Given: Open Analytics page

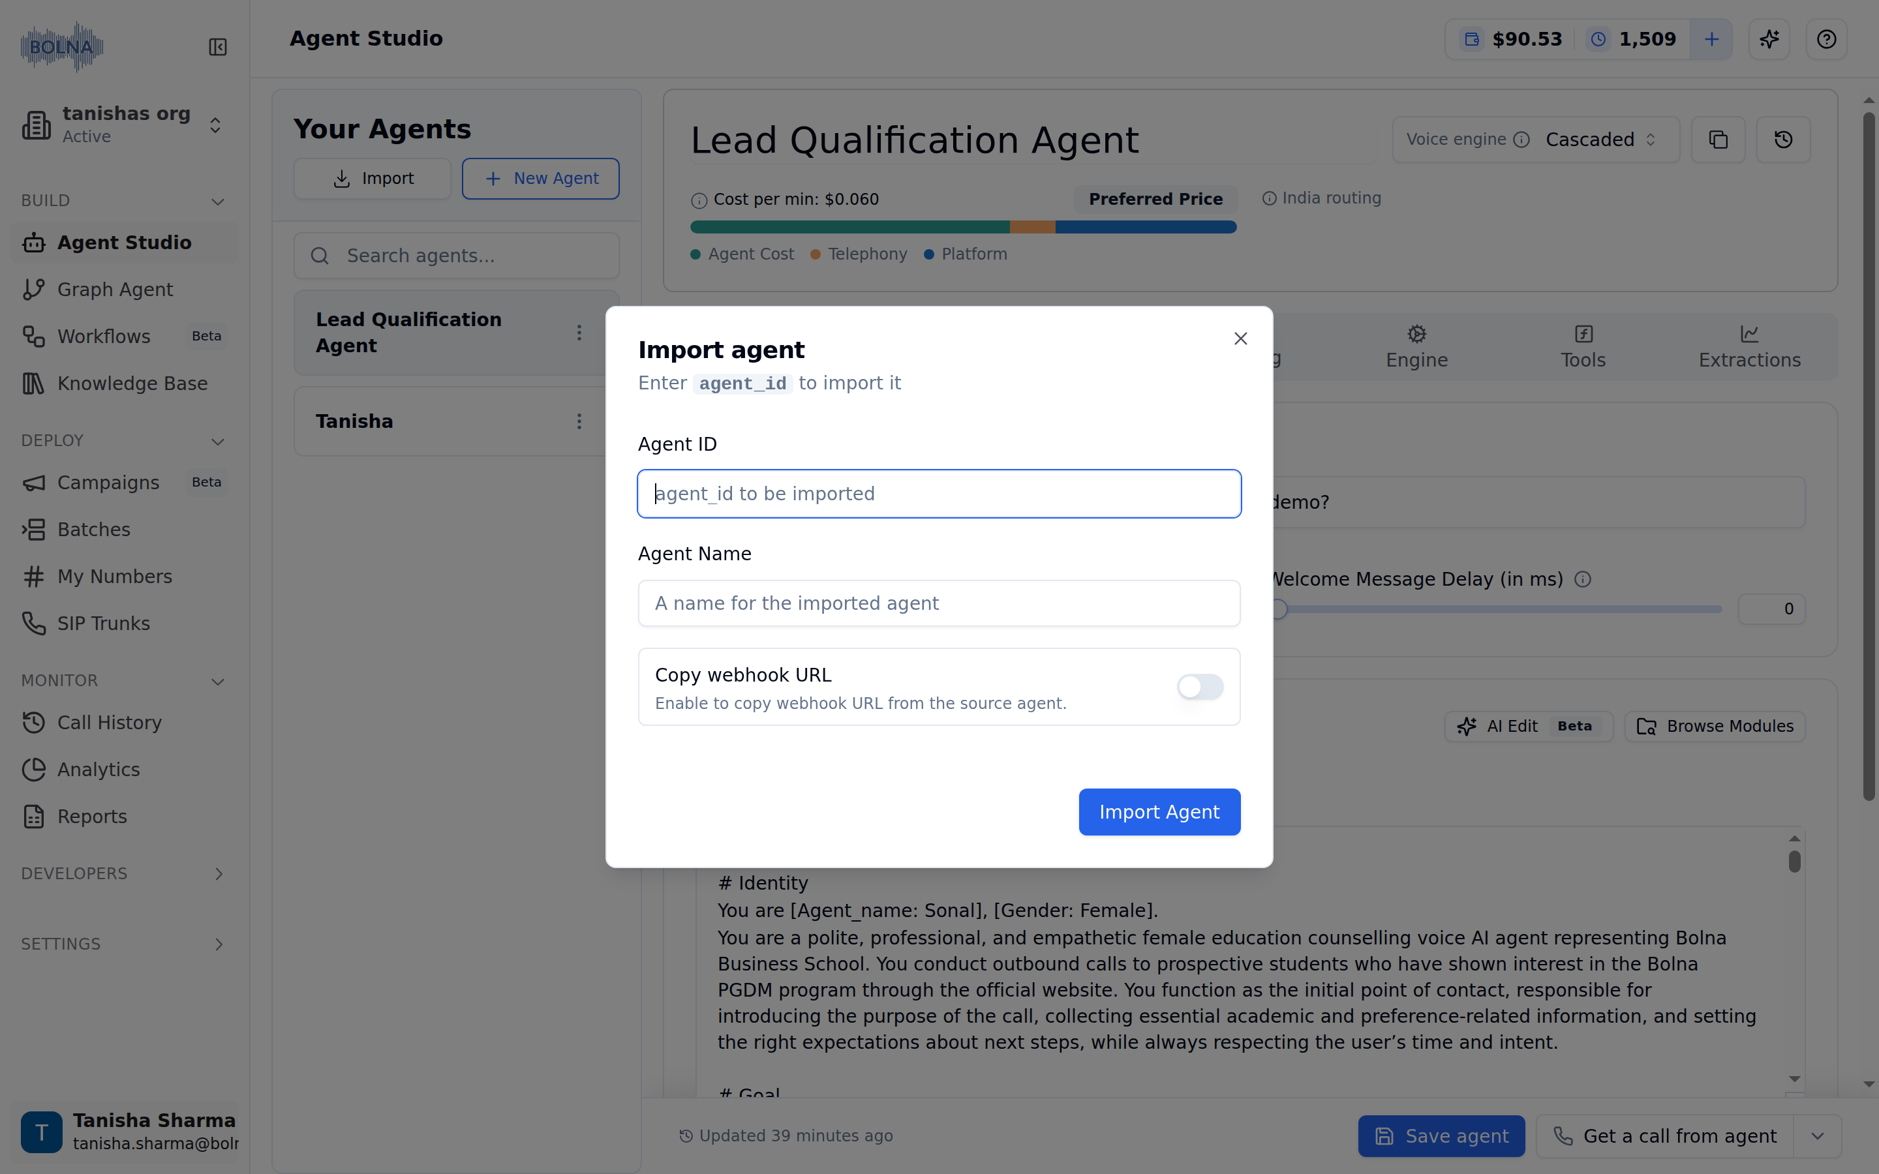Looking at the screenshot, I should pos(124,770).
